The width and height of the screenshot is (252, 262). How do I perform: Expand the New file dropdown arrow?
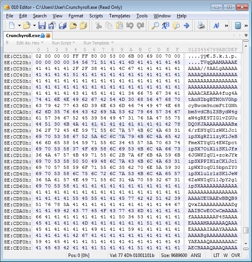(19, 26)
